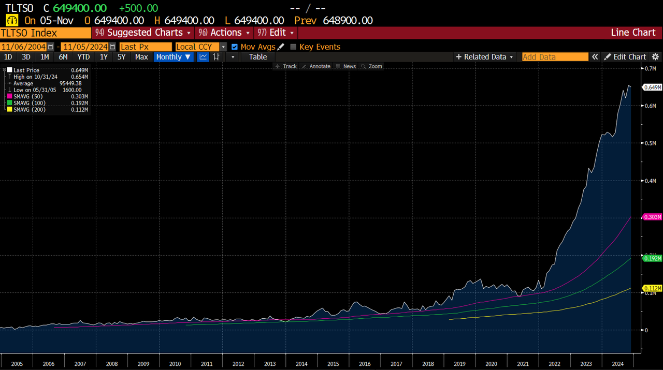Open the end date calendar picker
The height and width of the screenshot is (370, 663).
pyautogui.click(x=112, y=47)
